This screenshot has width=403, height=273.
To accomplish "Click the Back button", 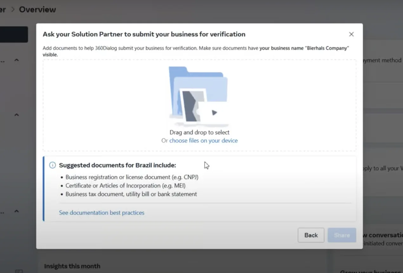I will click(311, 235).
